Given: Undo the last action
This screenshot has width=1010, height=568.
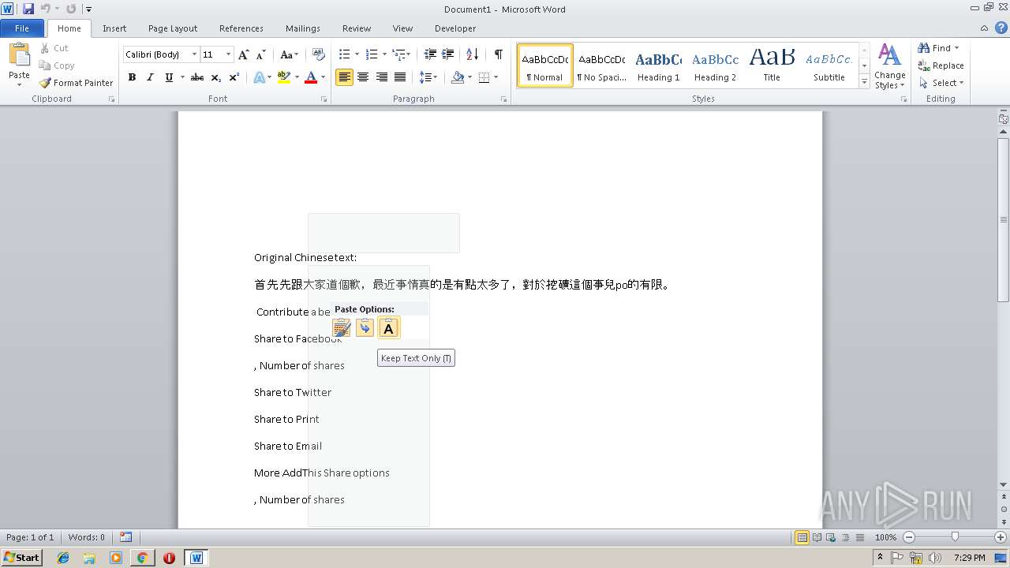Looking at the screenshot, I should coord(45,9).
